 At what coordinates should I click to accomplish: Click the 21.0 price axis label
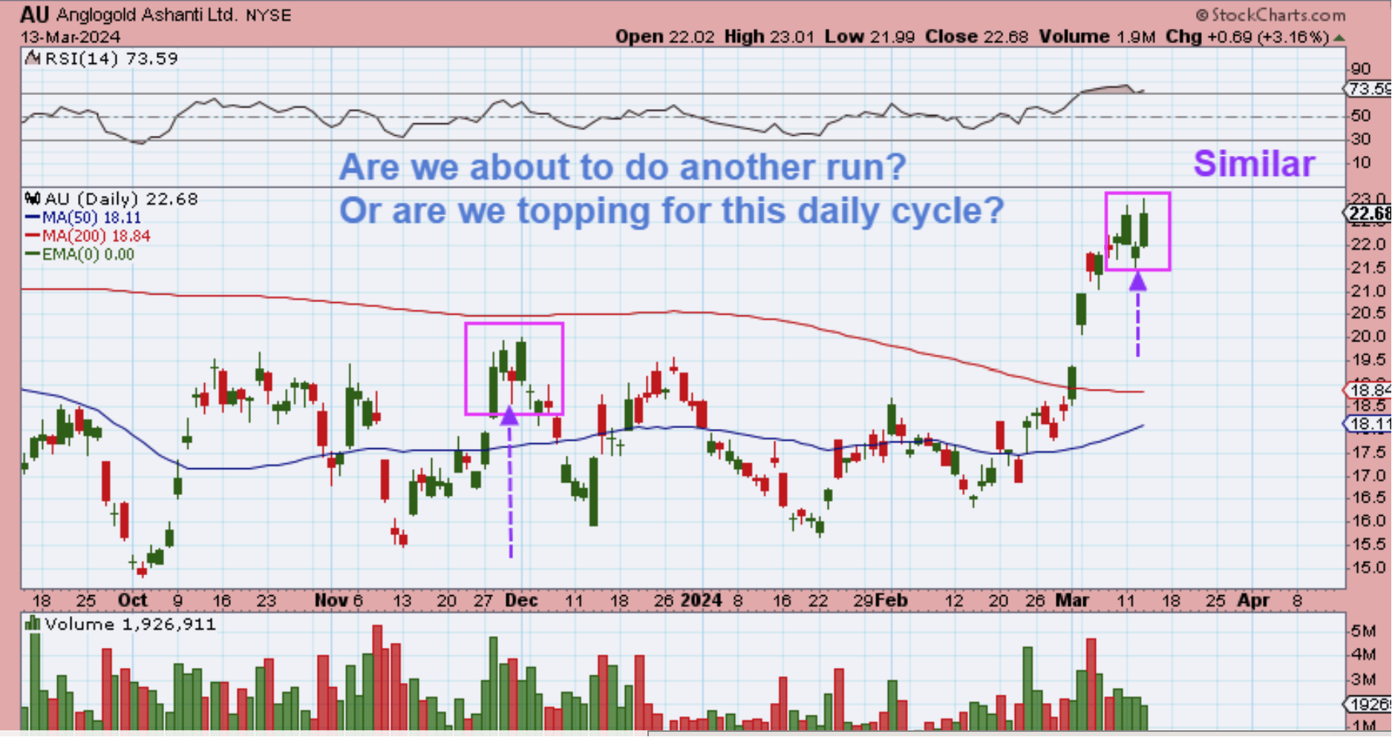click(x=1368, y=291)
